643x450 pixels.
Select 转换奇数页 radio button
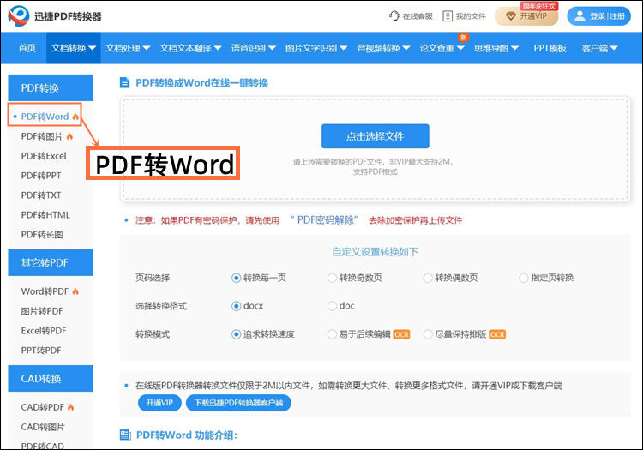point(332,279)
